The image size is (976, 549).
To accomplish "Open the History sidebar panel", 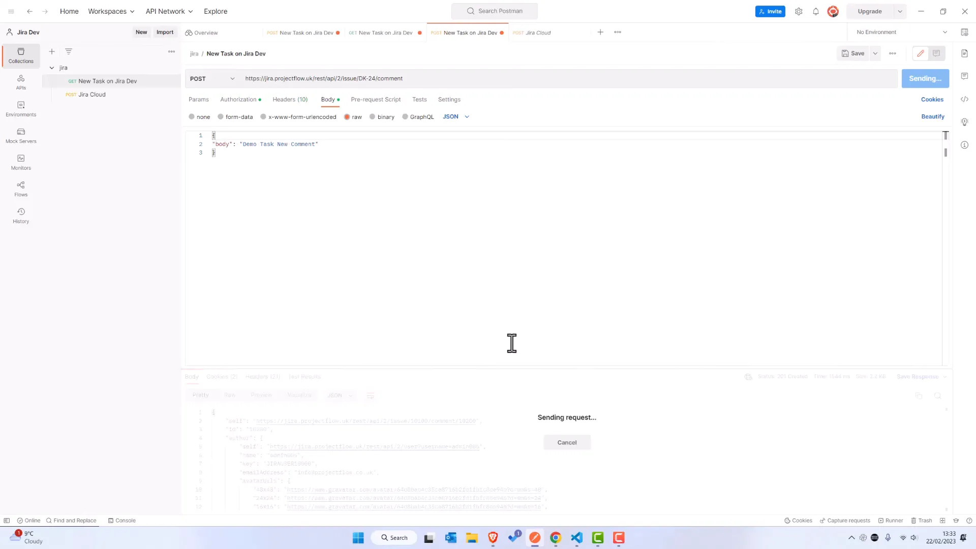I will [x=21, y=216].
